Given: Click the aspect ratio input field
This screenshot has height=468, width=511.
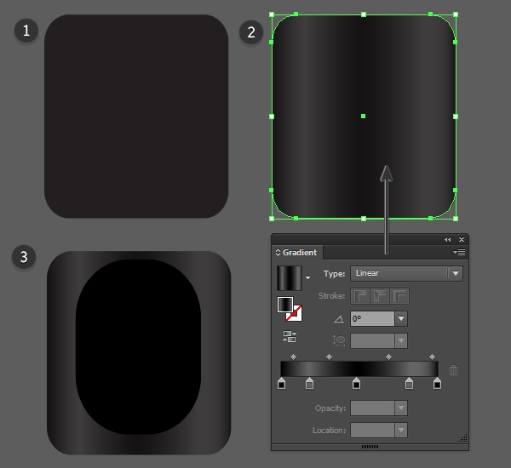Looking at the screenshot, I should (x=372, y=340).
